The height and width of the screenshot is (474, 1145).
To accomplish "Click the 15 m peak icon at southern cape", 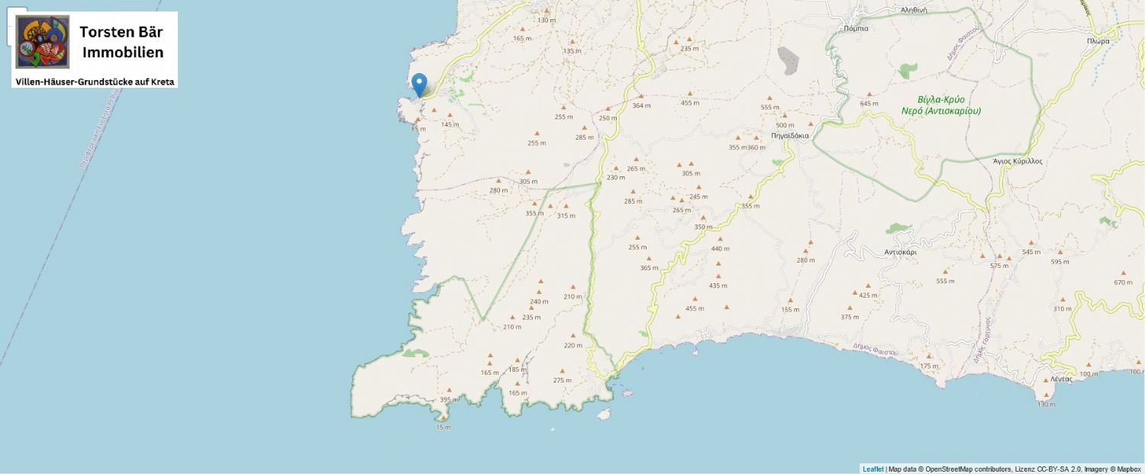I will click(x=443, y=418).
